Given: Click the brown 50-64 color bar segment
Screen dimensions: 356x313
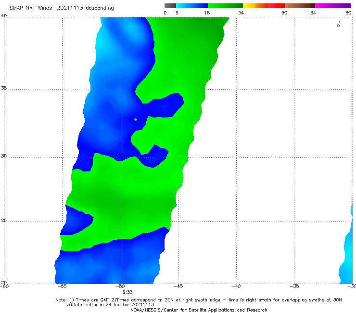Looking at the screenshot, I should (300, 6).
